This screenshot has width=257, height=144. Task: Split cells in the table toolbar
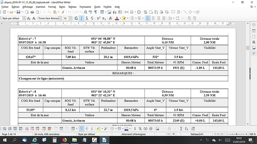click(x=61, y=129)
